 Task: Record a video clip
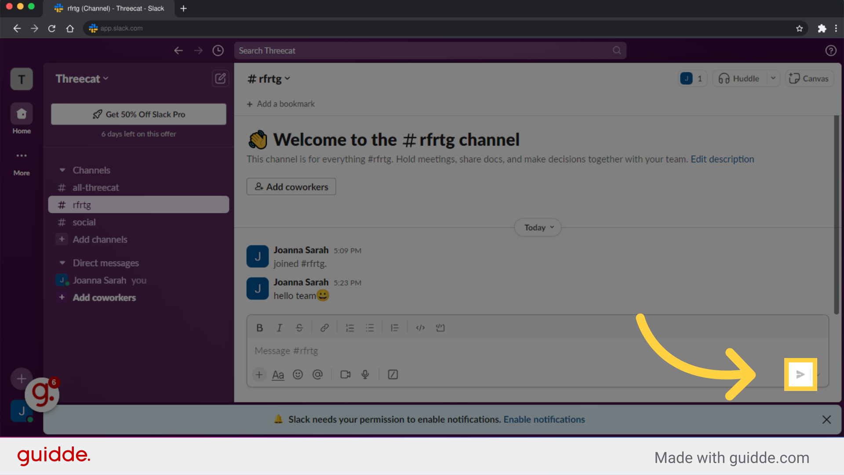point(345,374)
